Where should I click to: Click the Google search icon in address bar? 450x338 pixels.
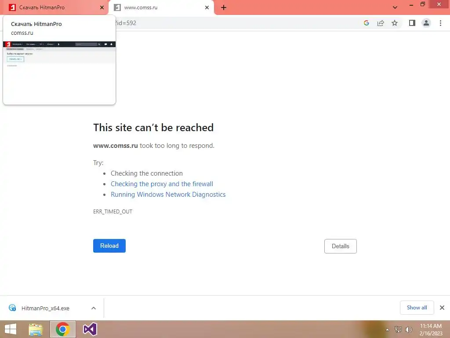pos(367,23)
